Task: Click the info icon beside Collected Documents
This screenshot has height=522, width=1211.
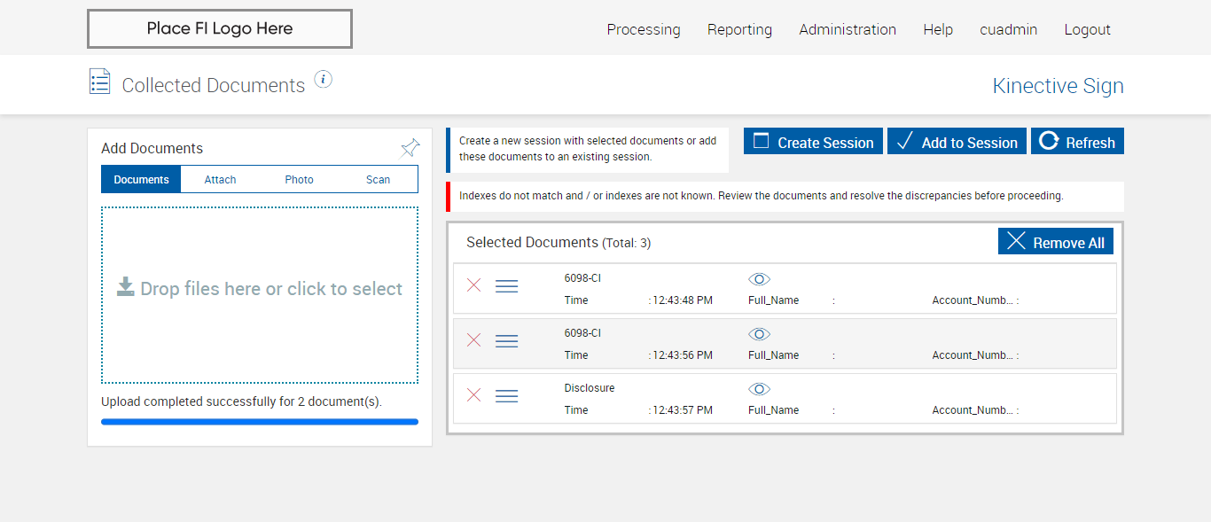Action: pyautogui.click(x=324, y=80)
